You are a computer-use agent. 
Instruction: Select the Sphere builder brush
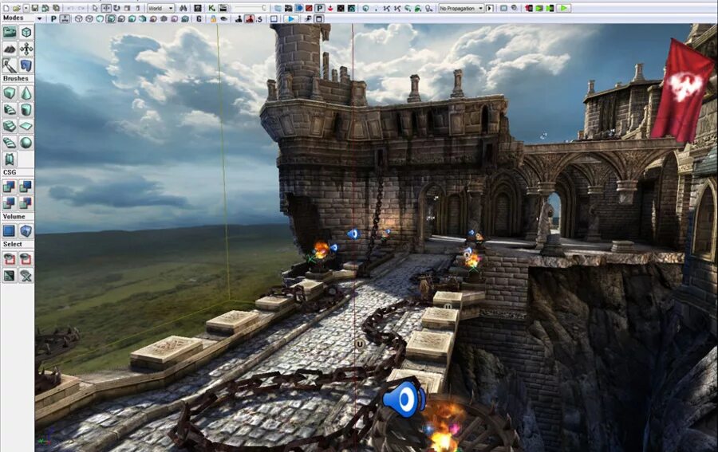tap(26, 143)
